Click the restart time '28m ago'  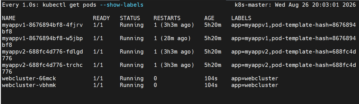point(176,38)
